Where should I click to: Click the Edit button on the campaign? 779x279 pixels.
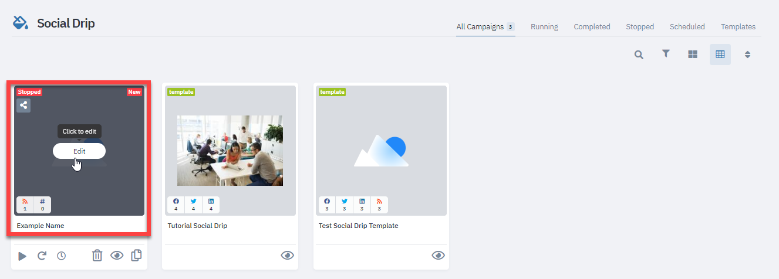79,151
